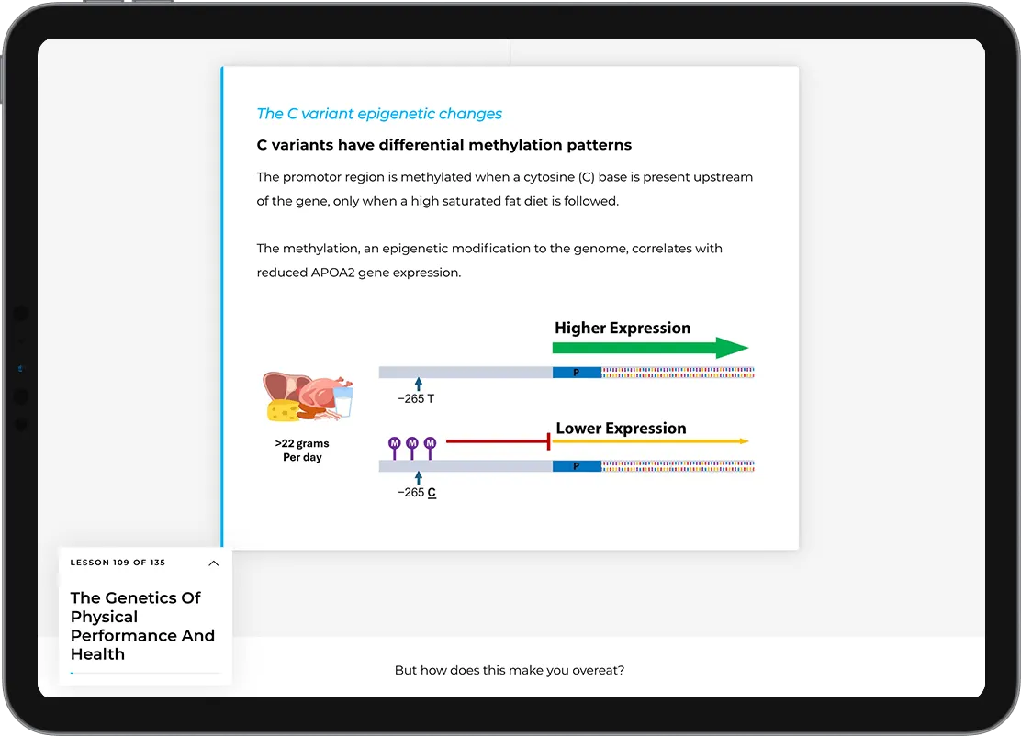This screenshot has width=1021, height=736.
Task: Click the third purple methylation M marker
Action: [x=430, y=447]
